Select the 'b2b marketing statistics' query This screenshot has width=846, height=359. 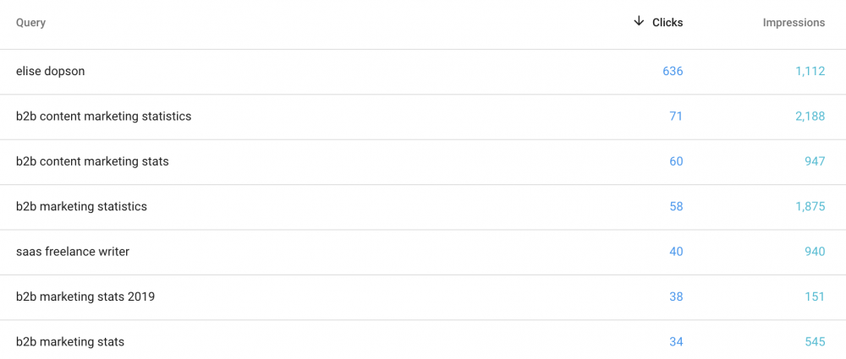coord(81,207)
